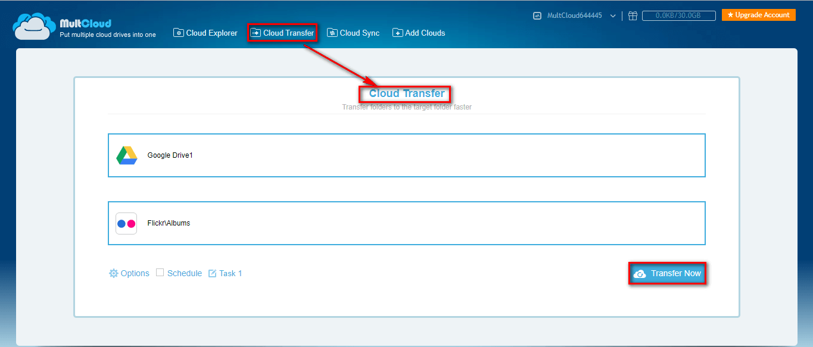This screenshot has height=347, width=813.
Task: Click the Cloud Explorer icon
Action: (x=178, y=33)
